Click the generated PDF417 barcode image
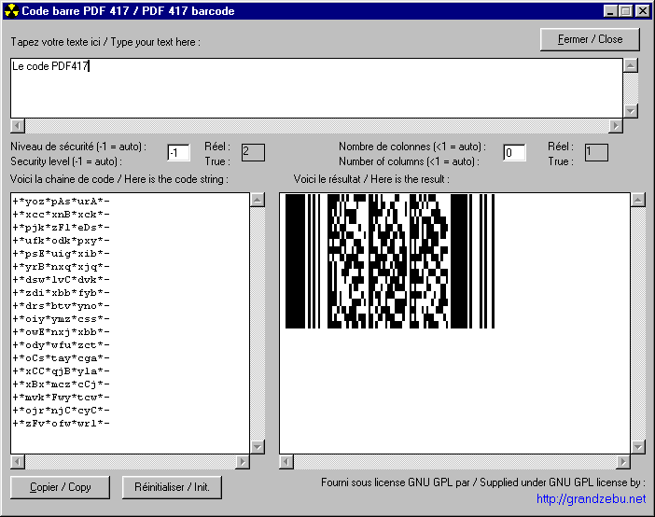 coord(390,261)
